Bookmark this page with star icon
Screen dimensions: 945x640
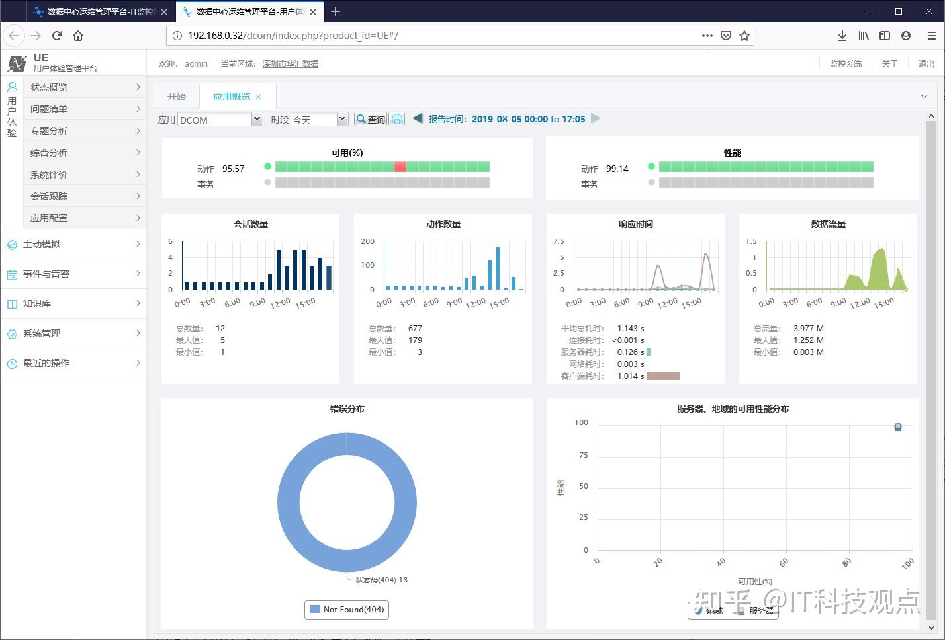click(744, 36)
